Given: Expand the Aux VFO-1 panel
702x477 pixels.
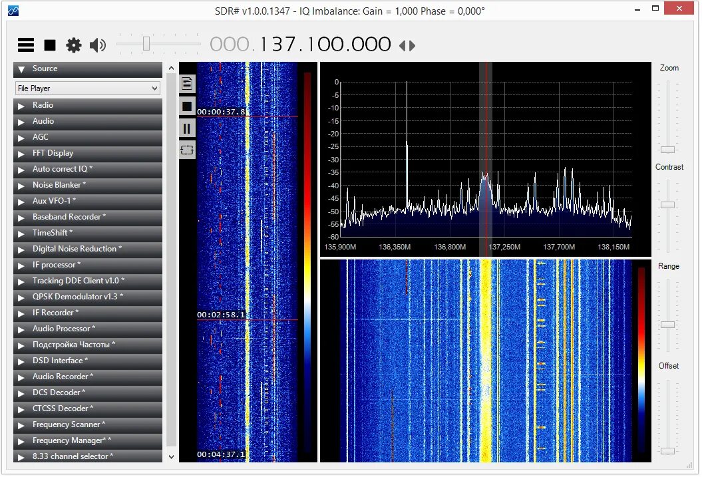Looking at the screenshot, I should tap(88, 202).
